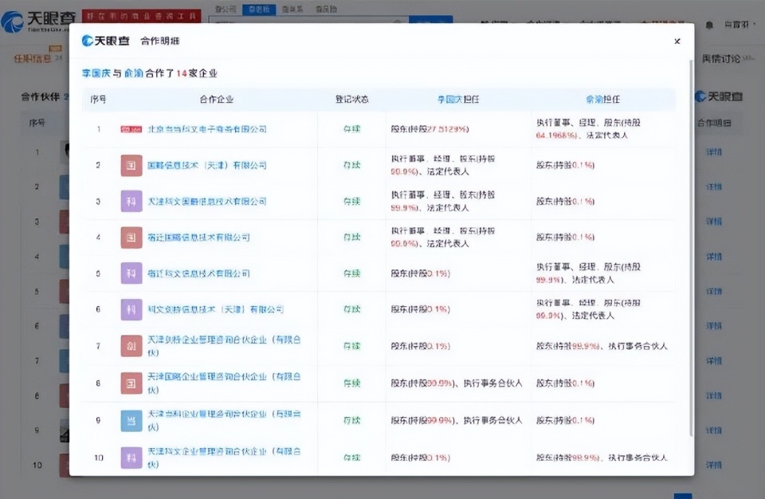
Task: Switch to the 查老板 search tab
Action: coord(259,10)
